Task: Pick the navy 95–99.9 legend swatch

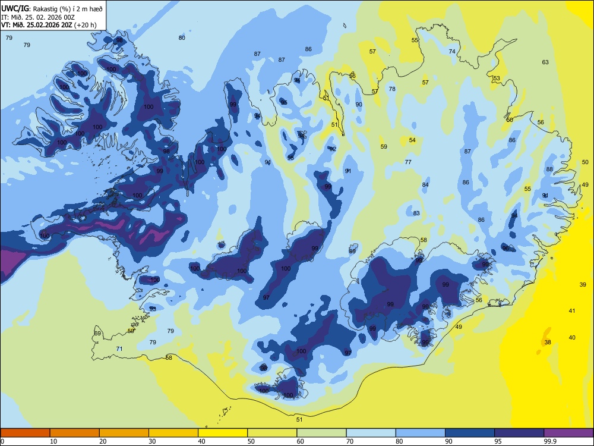Action: 519,433
